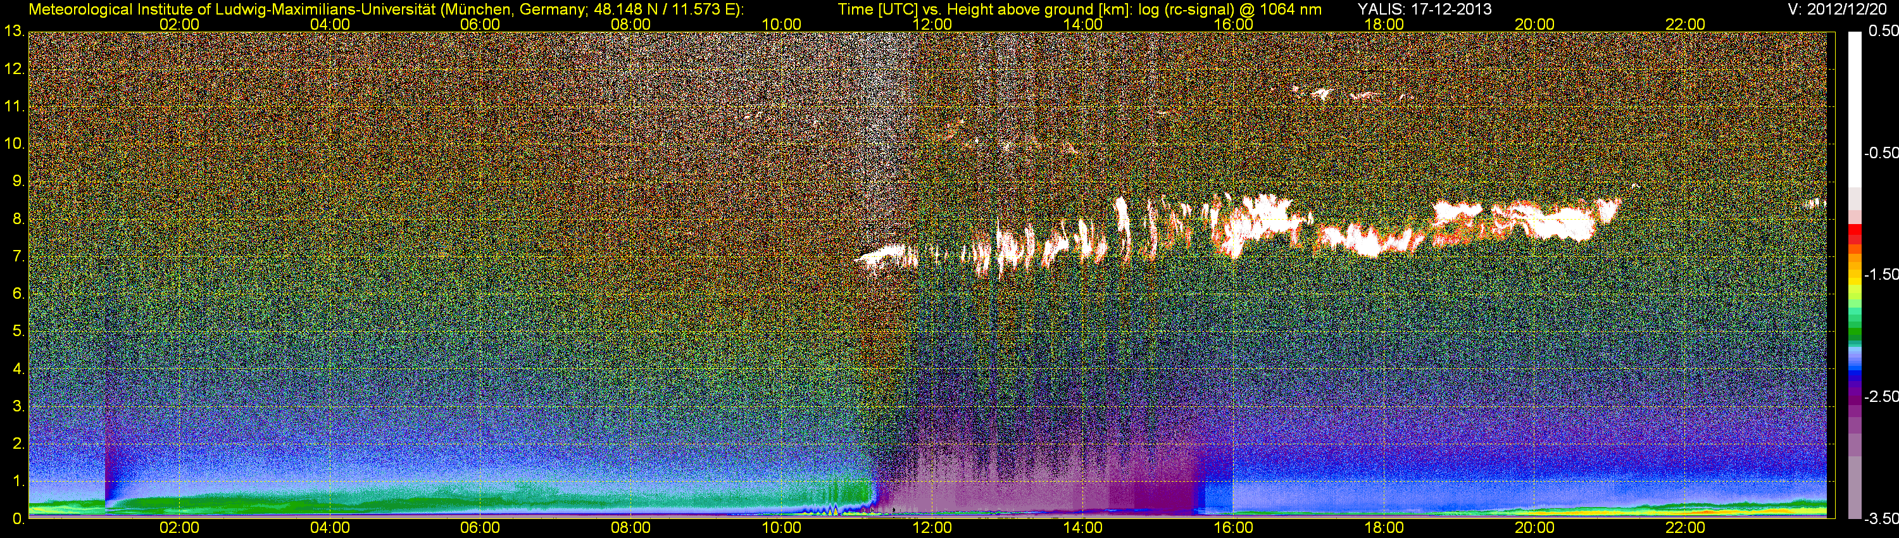Click the '10.' height axis label
The height and width of the screenshot is (538, 1899).
(x=14, y=144)
